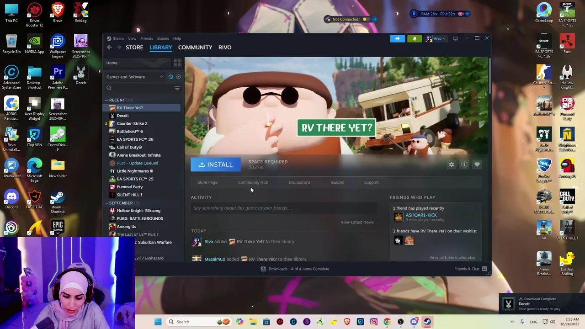The width and height of the screenshot is (585, 329).
Task: Switch to COMMUNITY tab
Action: [195, 48]
